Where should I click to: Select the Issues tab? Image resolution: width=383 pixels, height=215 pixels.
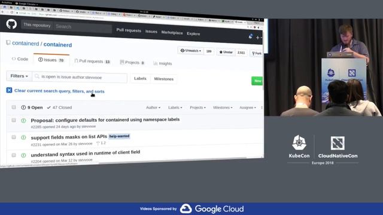click(x=51, y=60)
